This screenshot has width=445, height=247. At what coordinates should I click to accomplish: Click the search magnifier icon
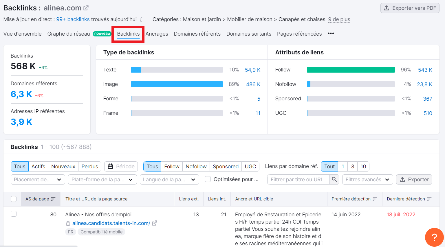coord(334,179)
